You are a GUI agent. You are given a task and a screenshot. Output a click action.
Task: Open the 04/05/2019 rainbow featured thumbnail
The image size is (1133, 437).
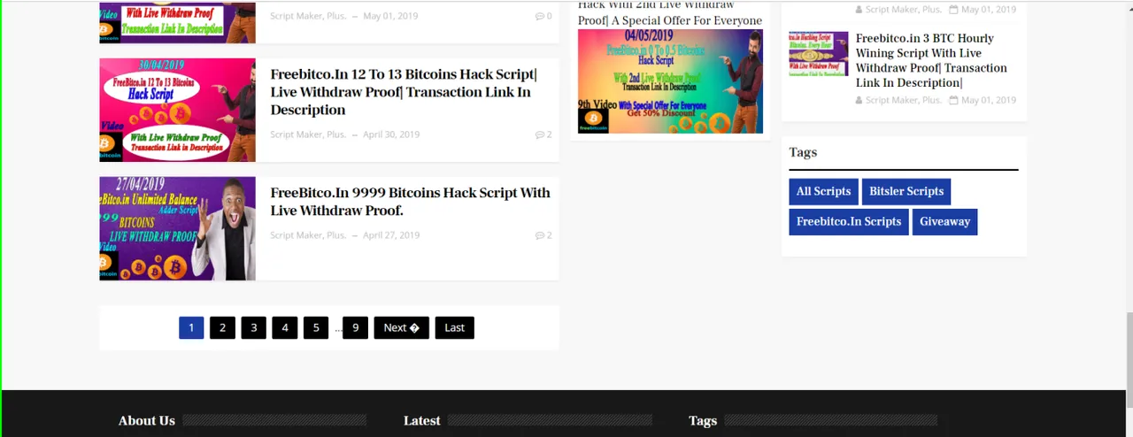pyautogui.click(x=670, y=81)
